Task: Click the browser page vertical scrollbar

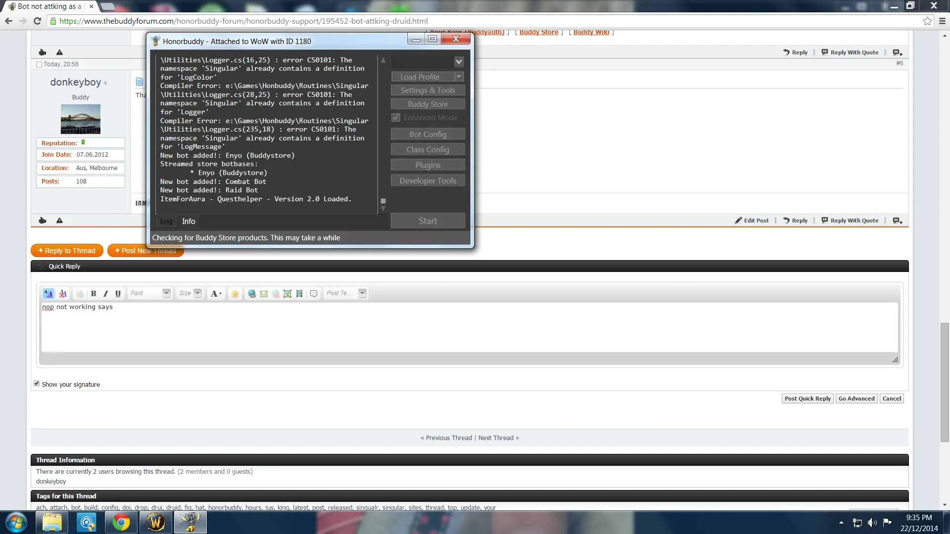Action: click(x=945, y=382)
